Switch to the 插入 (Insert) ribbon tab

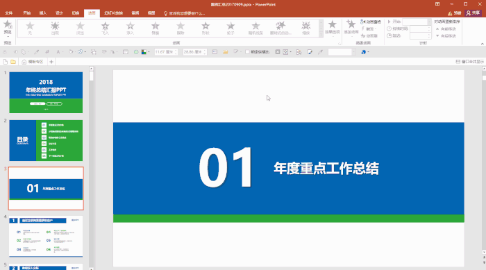coord(43,13)
